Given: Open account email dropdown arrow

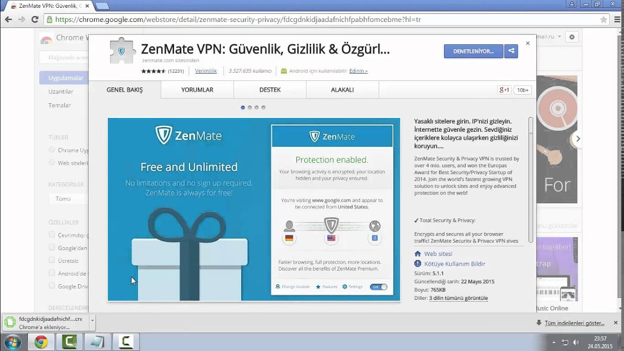Looking at the screenshot, I should pyautogui.click(x=559, y=37).
